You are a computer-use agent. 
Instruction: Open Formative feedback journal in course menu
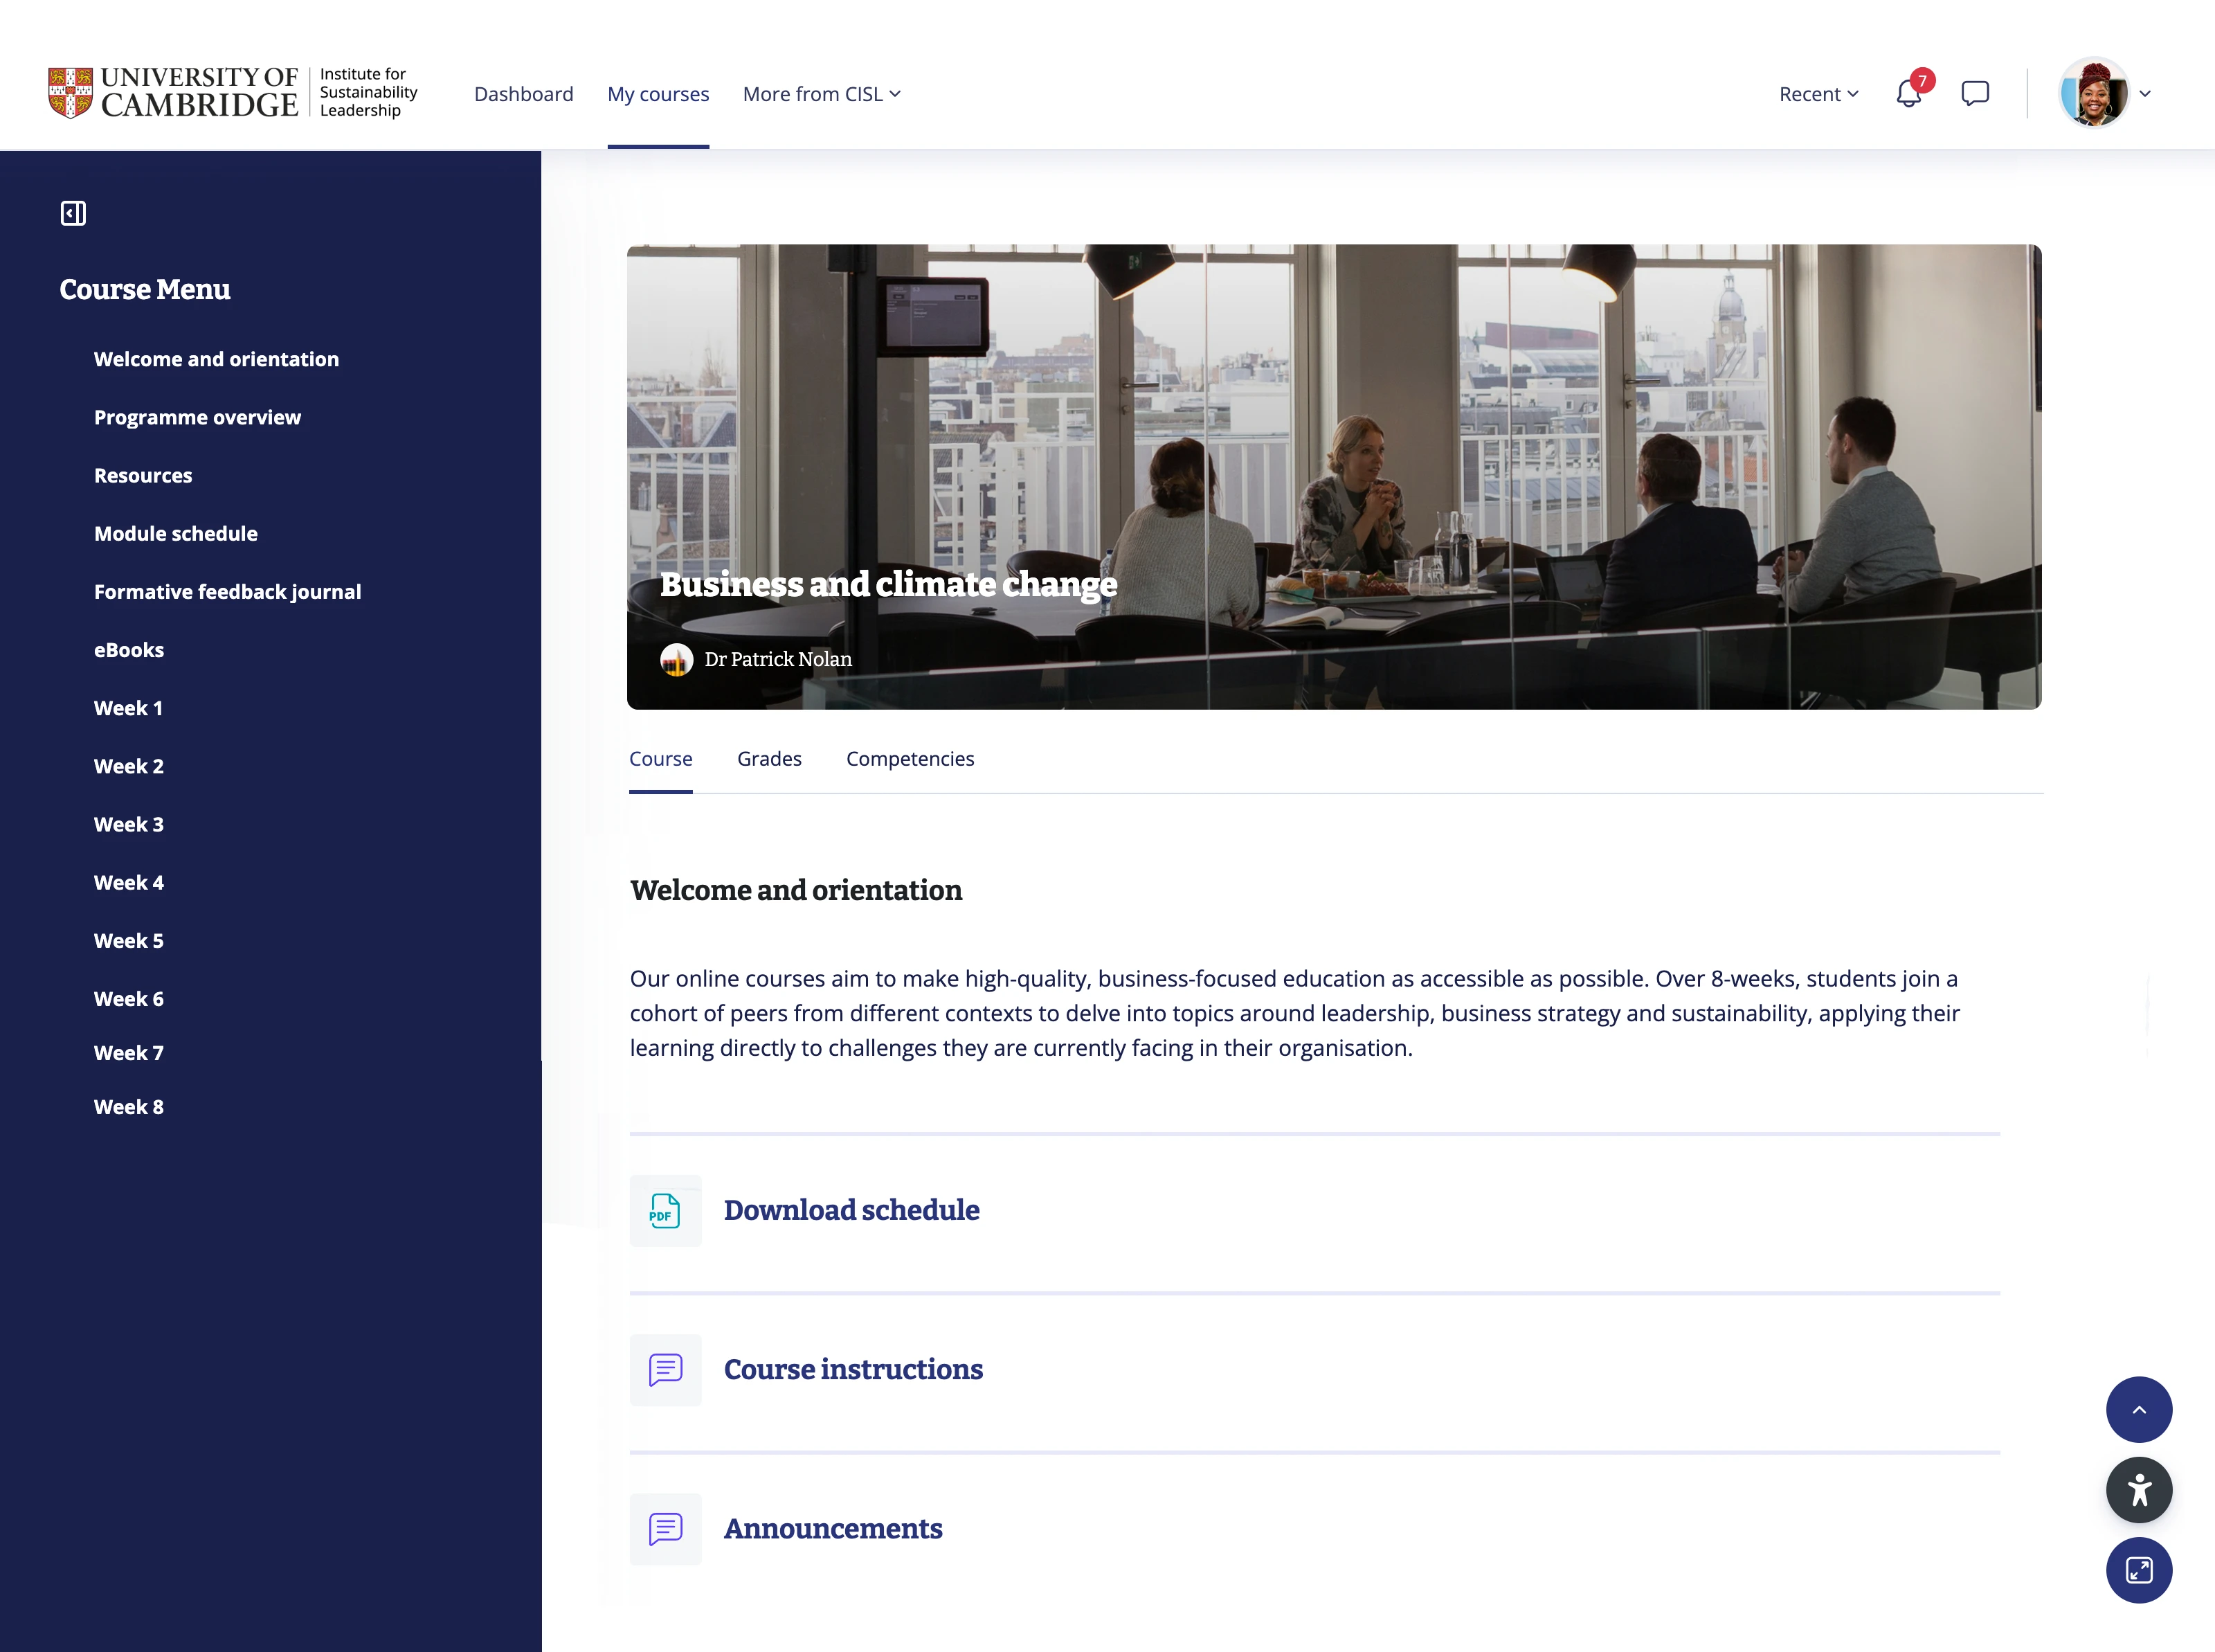click(x=227, y=592)
